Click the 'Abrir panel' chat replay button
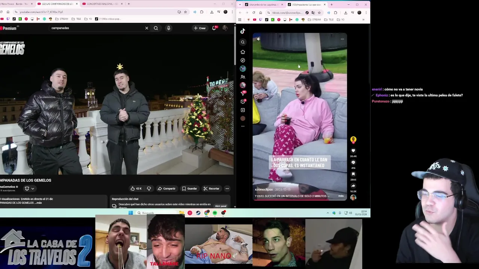This screenshot has width=479, height=269. [x=220, y=206]
